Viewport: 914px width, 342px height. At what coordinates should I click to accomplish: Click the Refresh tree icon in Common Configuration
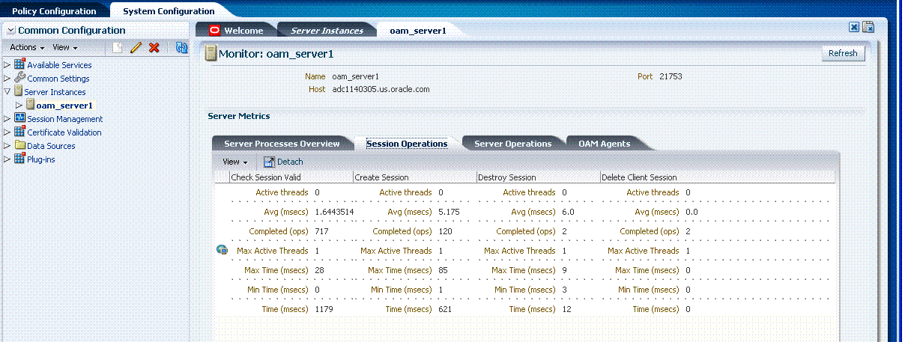point(181,47)
